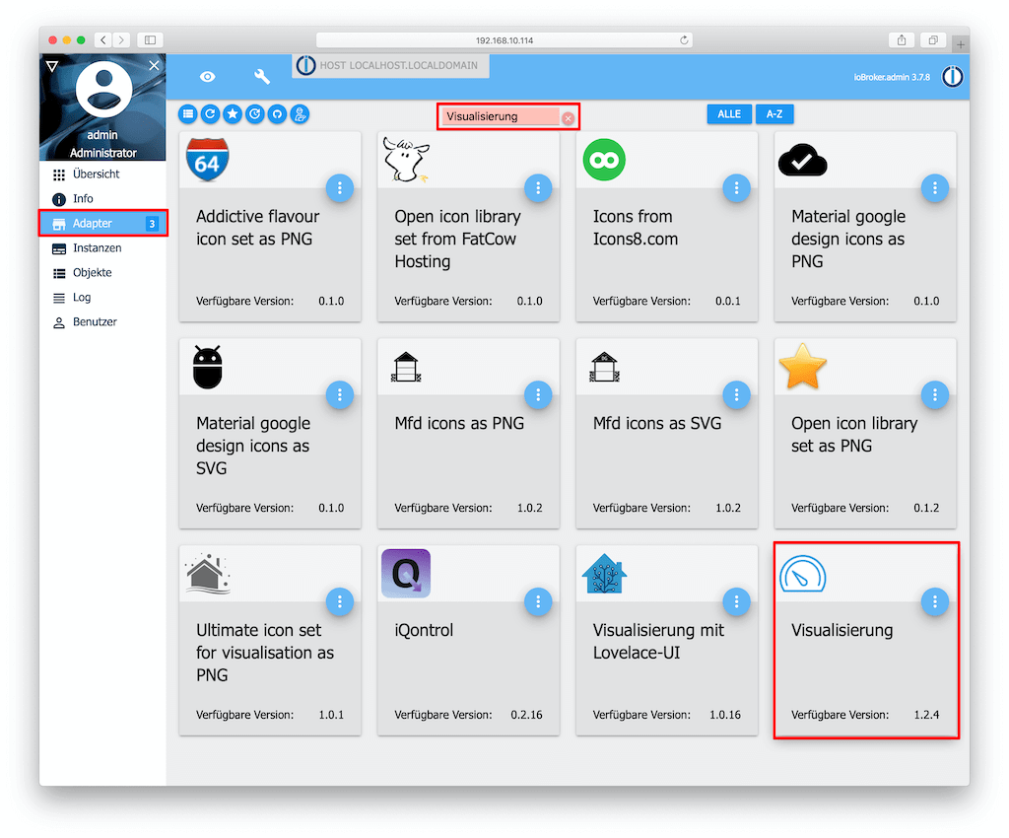1009x838 pixels.
Task: Click the ioBroker logo at top right
Action: pyautogui.click(x=953, y=77)
